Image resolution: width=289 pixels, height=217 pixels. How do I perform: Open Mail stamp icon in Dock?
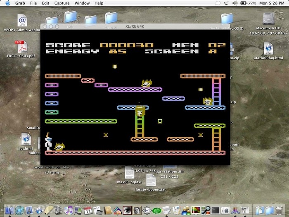point(29,210)
